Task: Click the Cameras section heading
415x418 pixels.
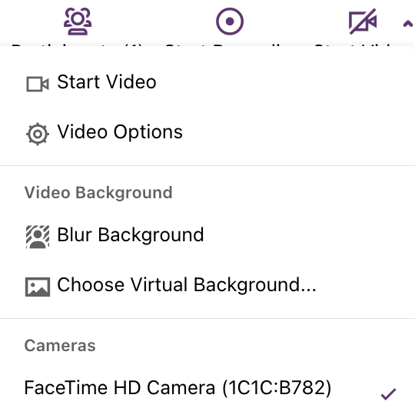Action: 60,346
